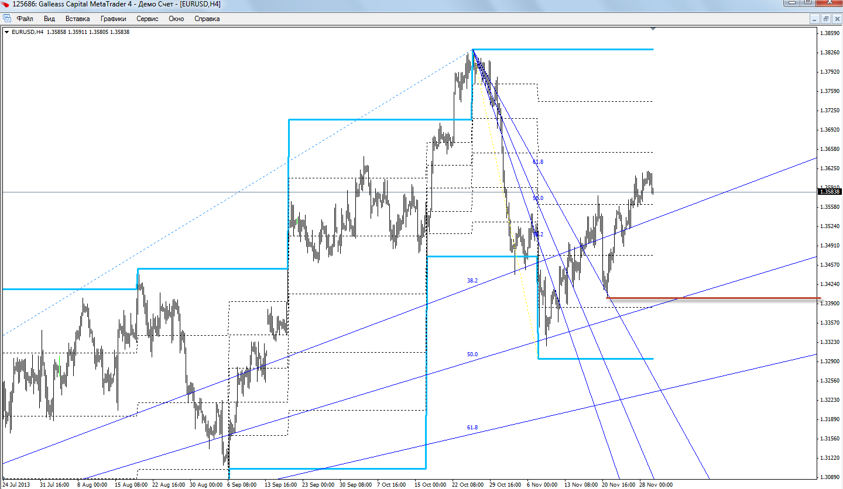Image resolution: width=843 pixels, height=489 pixels.
Task: Close the inner EURUSD chart window
Action: coord(836,19)
